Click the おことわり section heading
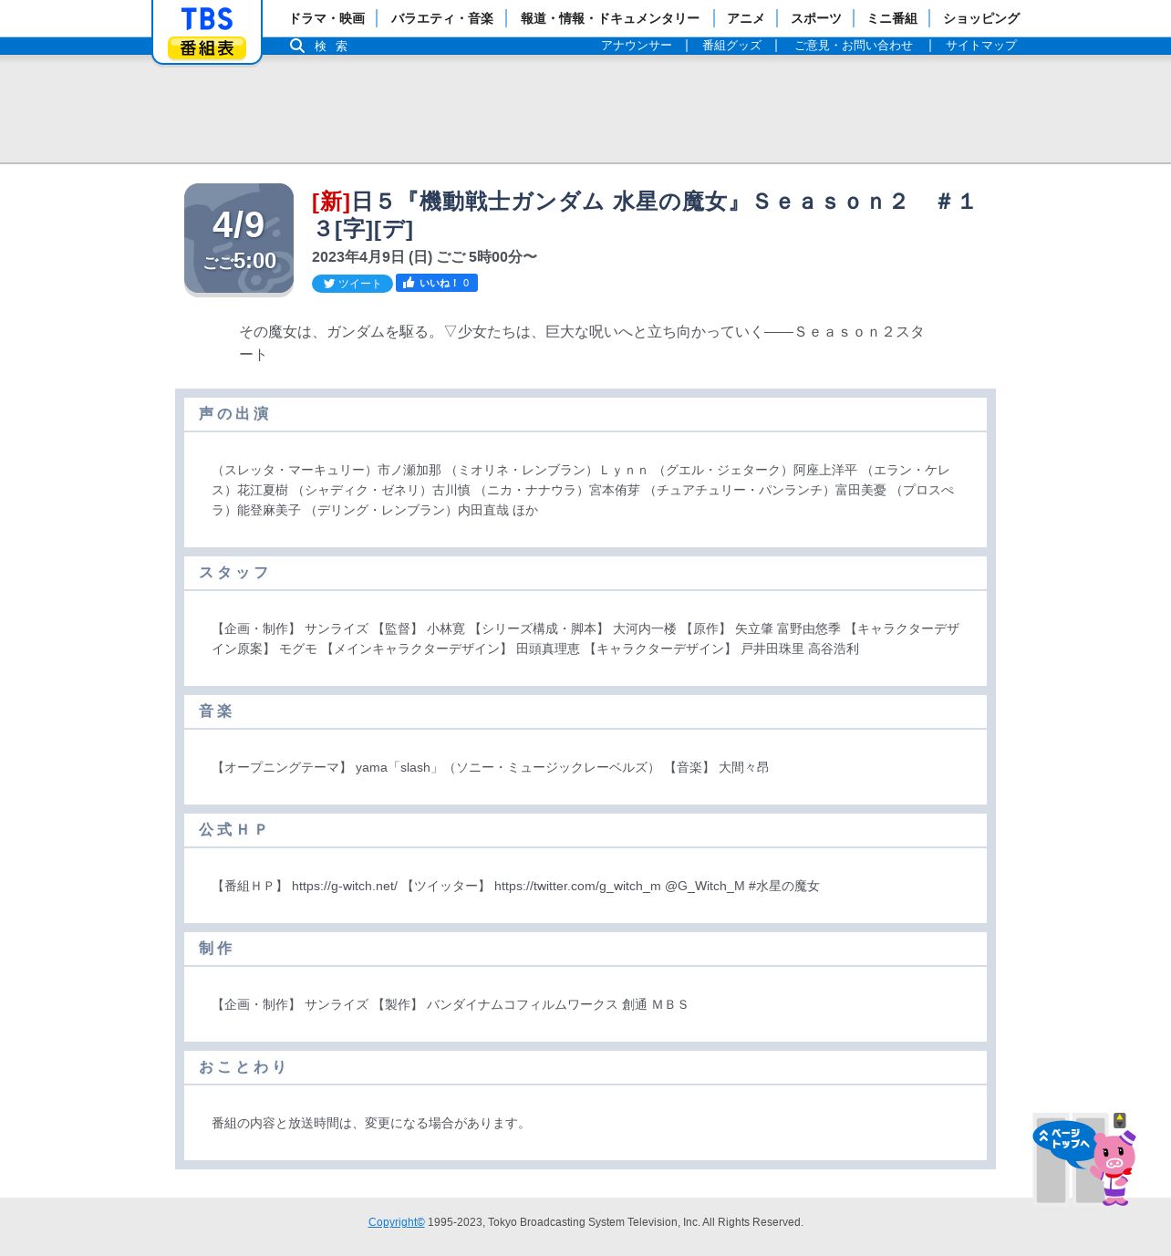This screenshot has width=1171, height=1256. (244, 1067)
